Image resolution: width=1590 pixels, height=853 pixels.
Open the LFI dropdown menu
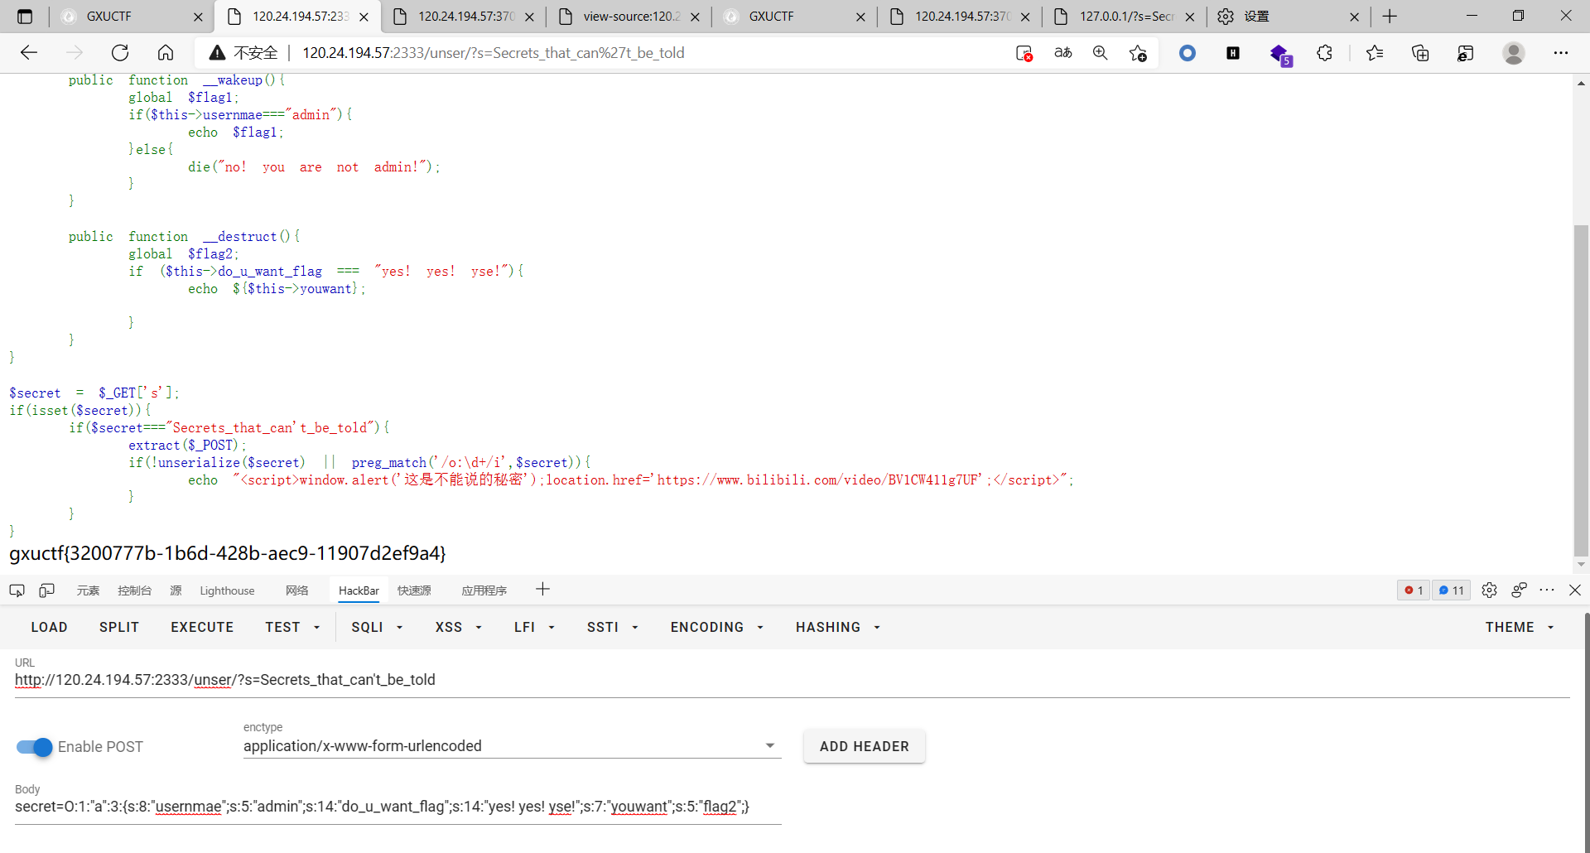point(534,628)
